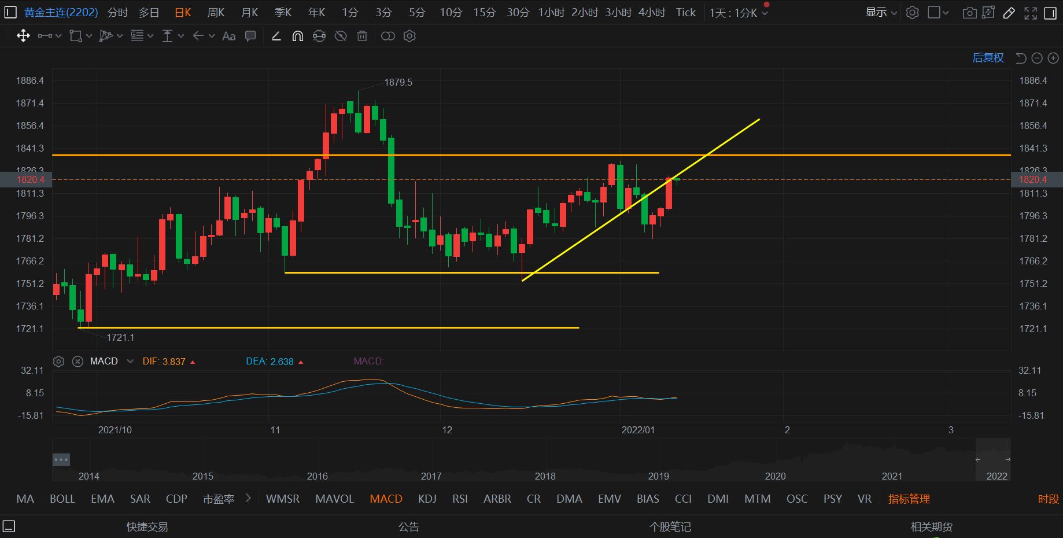Screen dimensions: 1063x538
Task: Expand the pitchfork tool dropdown arrow
Action: [x=120, y=36]
